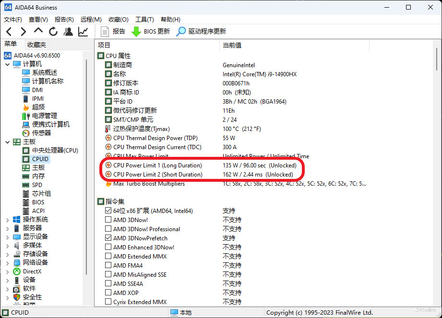The height and width of the screenshot is (318, 442).
Task: Select the 内存 memory module icon
Action: pos(25,177)
